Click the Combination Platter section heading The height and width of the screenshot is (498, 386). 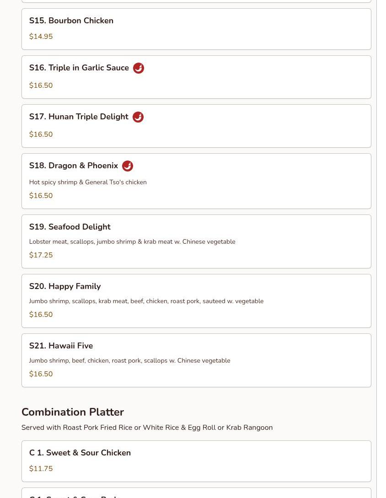tap(72, 412)
